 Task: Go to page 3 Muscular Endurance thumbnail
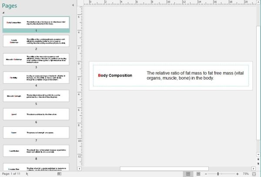click(36, 59)
